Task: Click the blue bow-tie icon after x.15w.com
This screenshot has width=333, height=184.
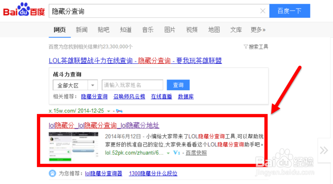Action: 119,111
